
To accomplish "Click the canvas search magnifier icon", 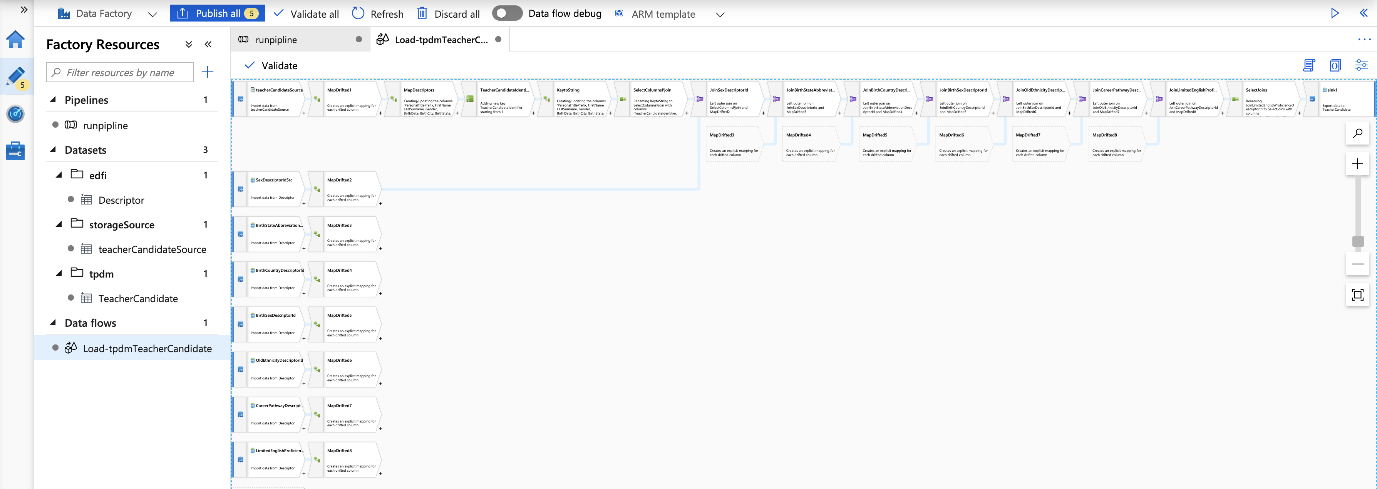I will (1357, 133).
